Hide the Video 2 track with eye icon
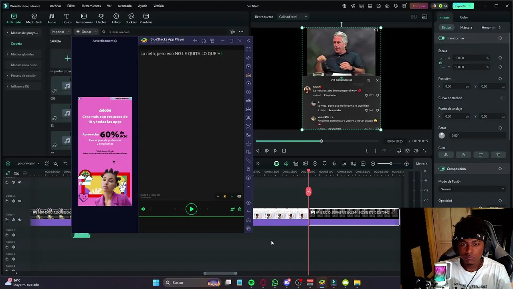The height and width of the screenshot is (289, 513). pos(20,201)
